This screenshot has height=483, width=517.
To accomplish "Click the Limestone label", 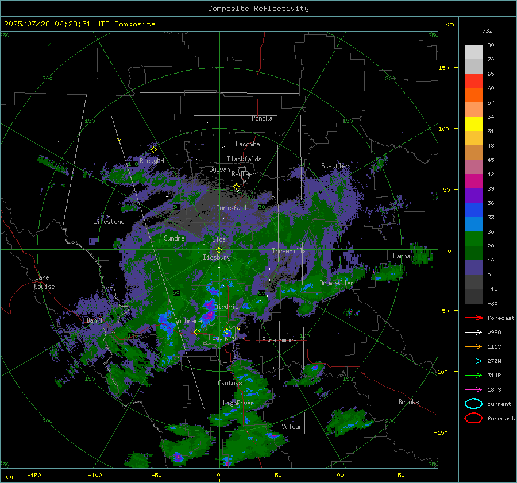I will (109, 222).
